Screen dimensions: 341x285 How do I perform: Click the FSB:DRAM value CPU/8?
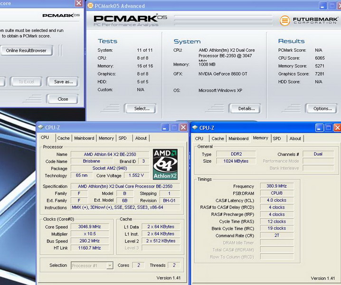pos(276,193)
